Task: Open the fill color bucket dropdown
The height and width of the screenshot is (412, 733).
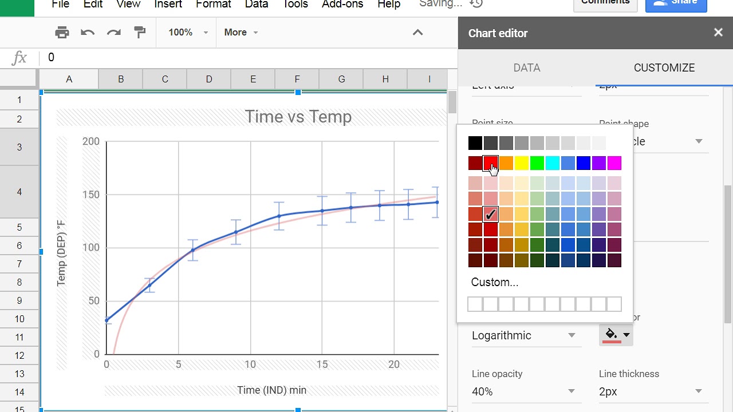Action: [616, 335]
